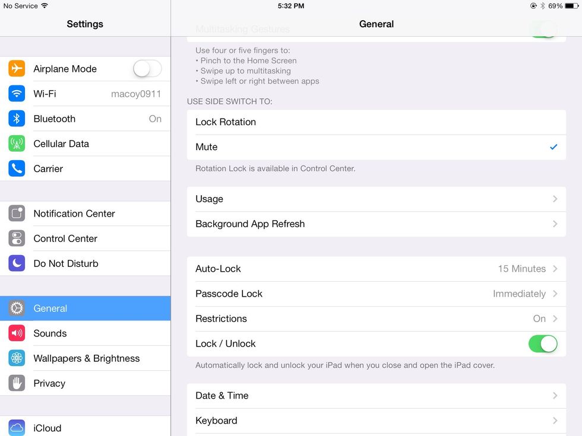The width and height of the screenshot is (582, 436).
Task: Tap the Airplane Mode orange plane icon
Action: pos(17,69)
